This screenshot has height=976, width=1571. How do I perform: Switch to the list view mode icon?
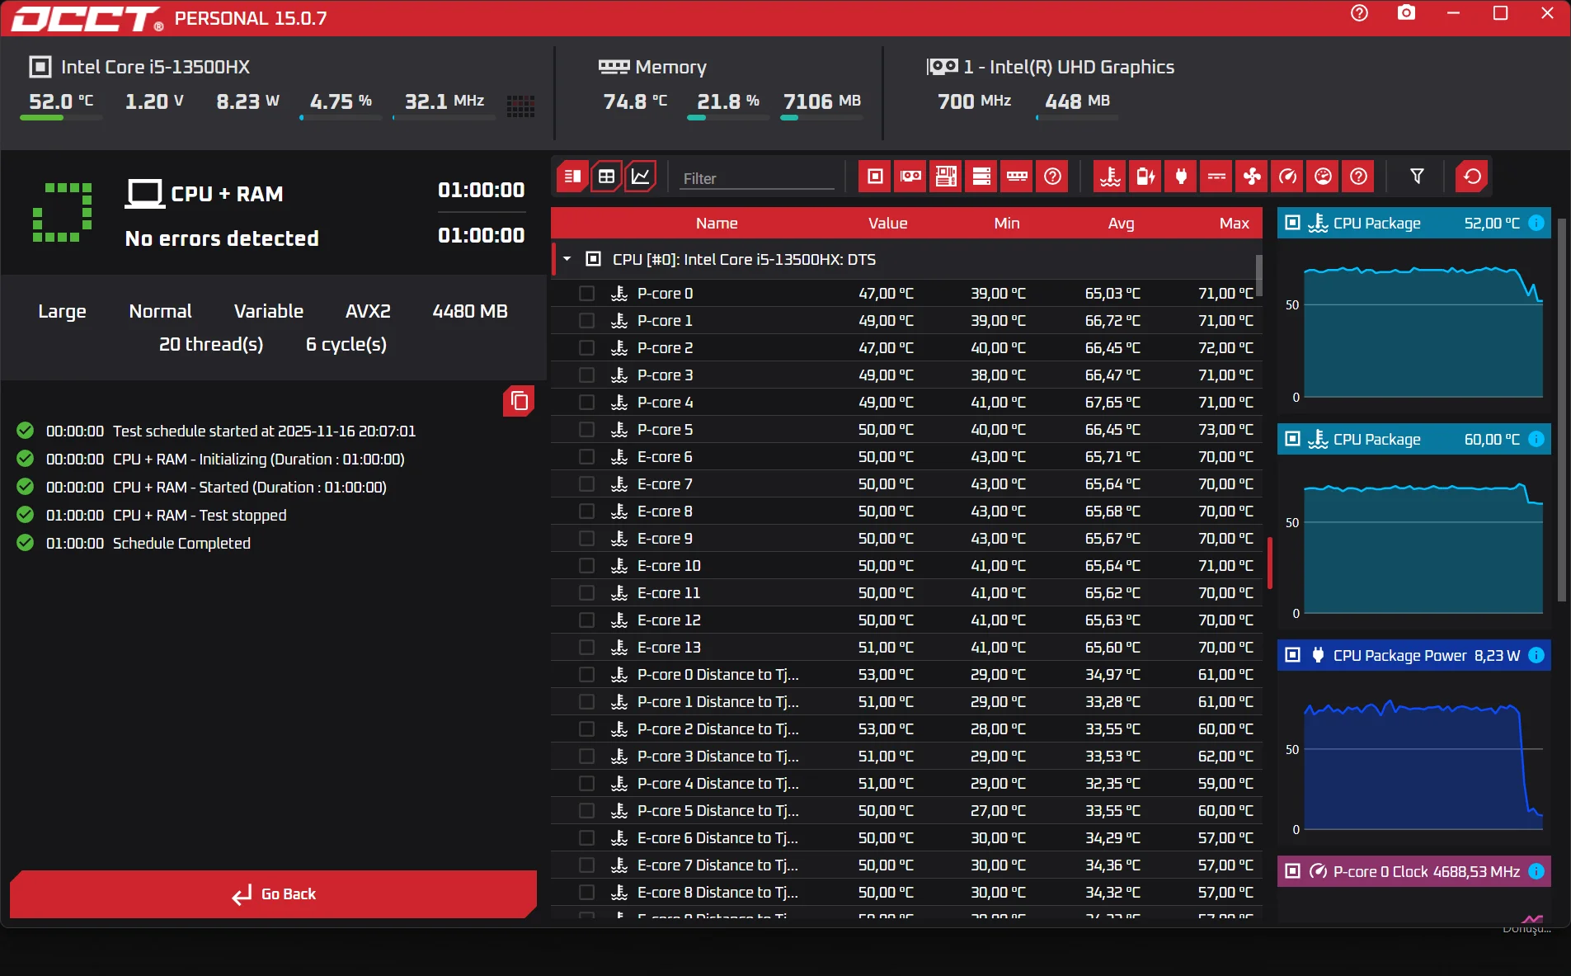pyautogui.click(x=571, y=177)
